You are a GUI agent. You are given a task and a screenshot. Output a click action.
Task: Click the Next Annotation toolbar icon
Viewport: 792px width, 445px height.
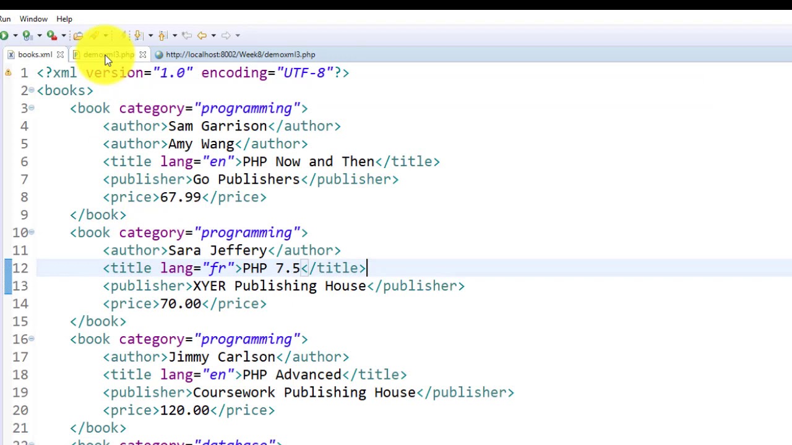[x=139, y=35]
